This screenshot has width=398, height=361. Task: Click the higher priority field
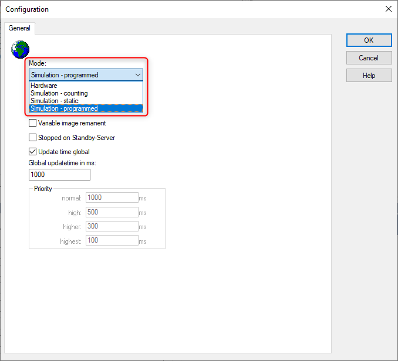click(112, 226)
